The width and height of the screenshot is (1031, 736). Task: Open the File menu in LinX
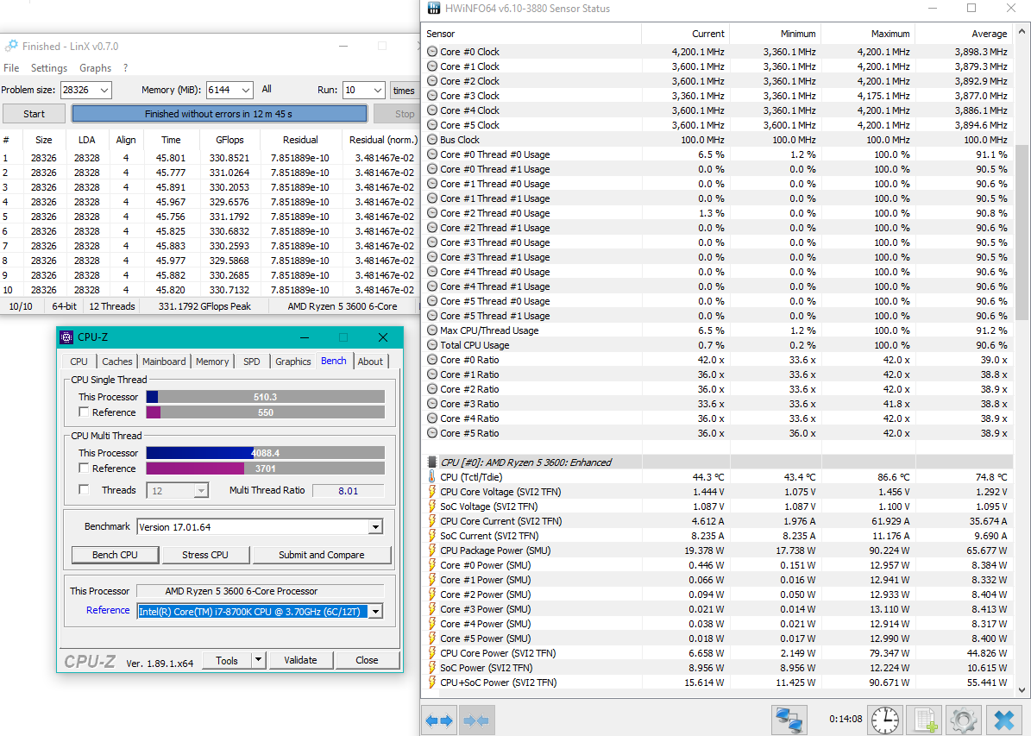click(11, 68)
